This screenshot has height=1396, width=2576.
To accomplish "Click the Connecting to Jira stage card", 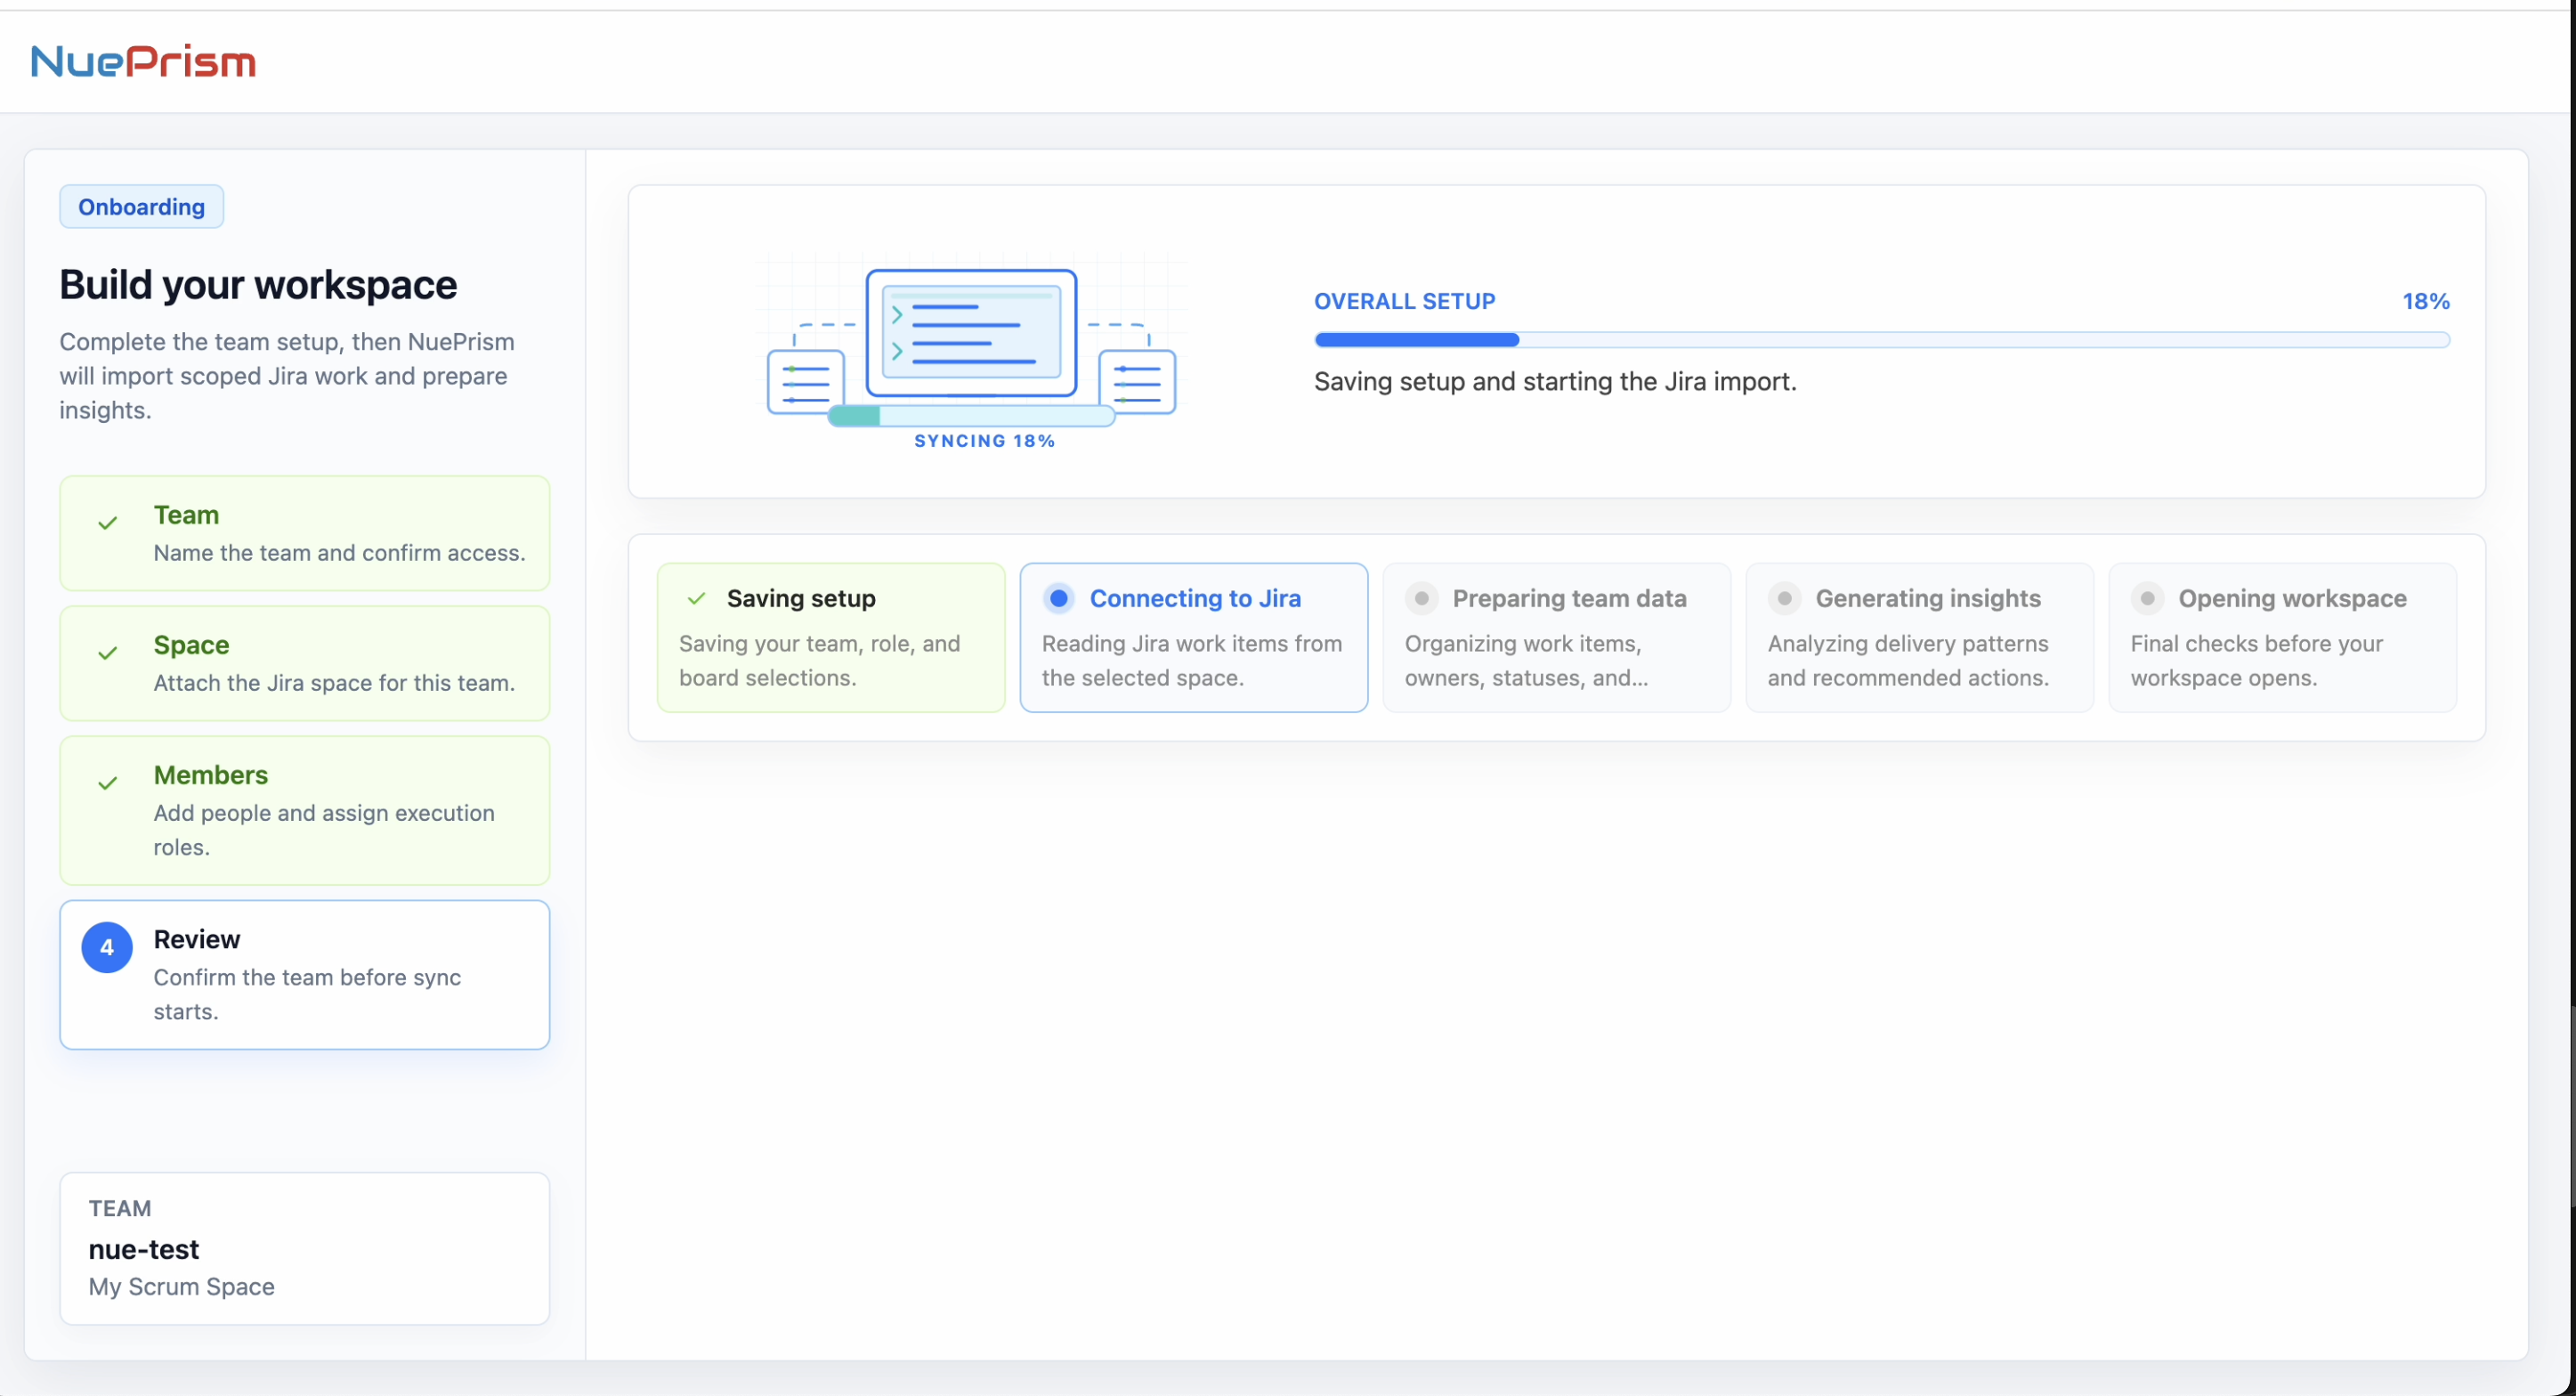I will [x=1194, y=637].
